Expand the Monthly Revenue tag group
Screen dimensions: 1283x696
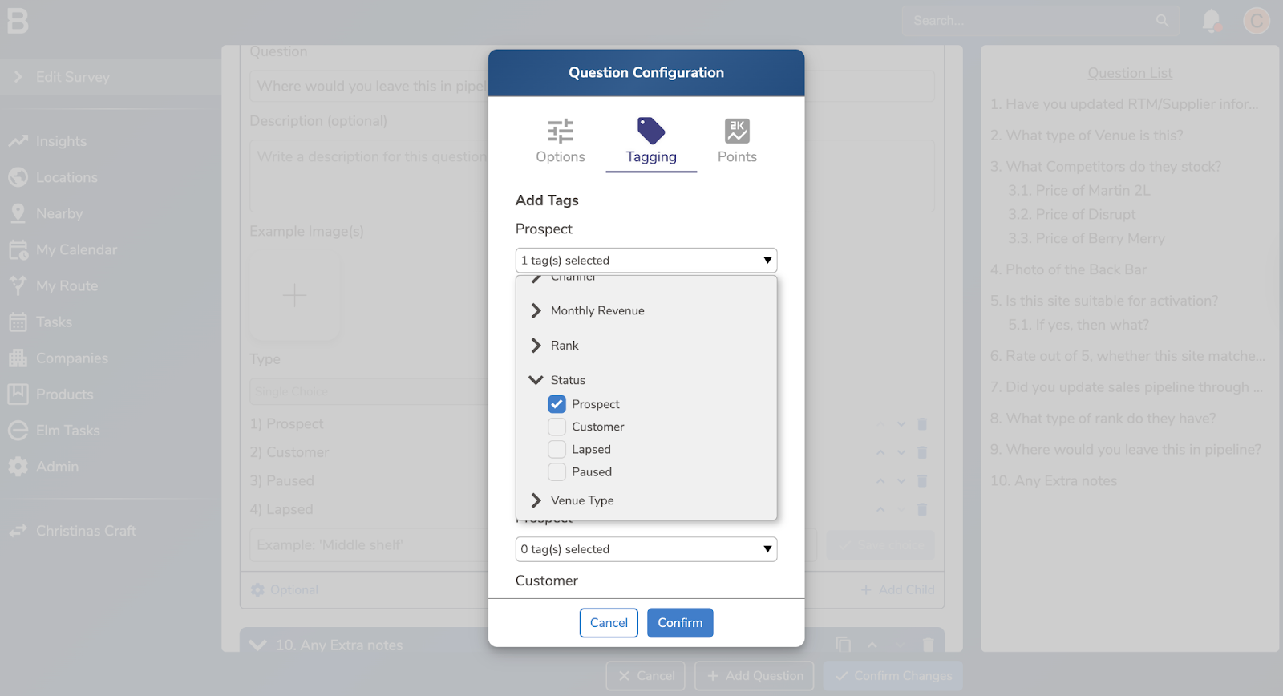point(536,310)
